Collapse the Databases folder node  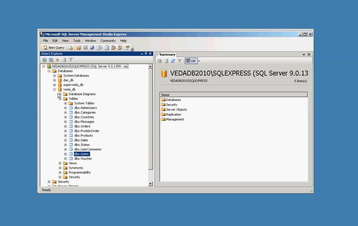point(49,71)
